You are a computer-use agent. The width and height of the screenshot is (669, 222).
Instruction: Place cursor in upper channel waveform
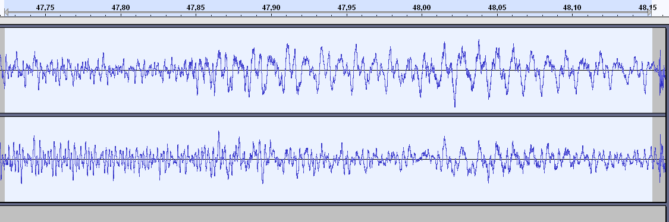(328, 70)
